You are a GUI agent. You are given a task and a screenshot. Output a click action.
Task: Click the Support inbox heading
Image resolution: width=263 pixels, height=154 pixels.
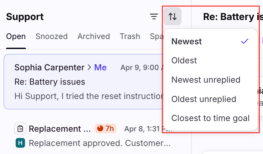[25, 17]
